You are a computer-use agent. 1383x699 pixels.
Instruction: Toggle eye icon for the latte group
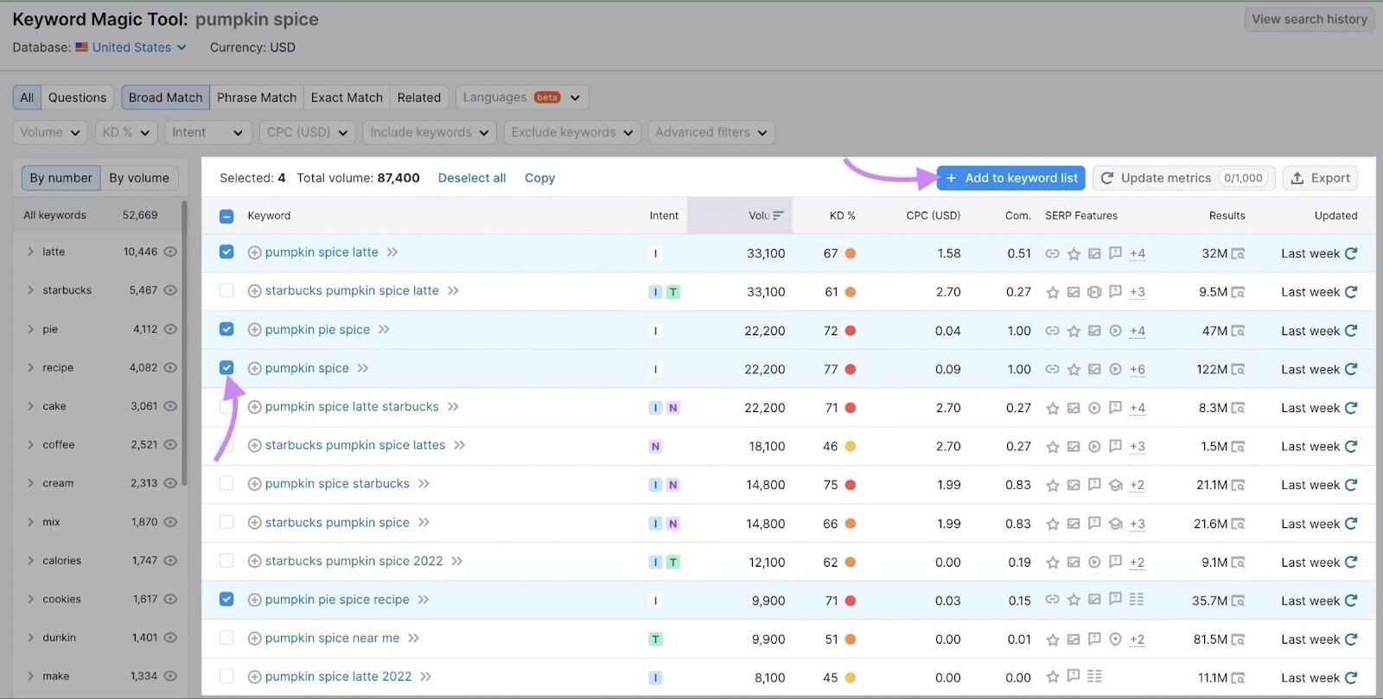pyautogui.click(x=170, y=252)
